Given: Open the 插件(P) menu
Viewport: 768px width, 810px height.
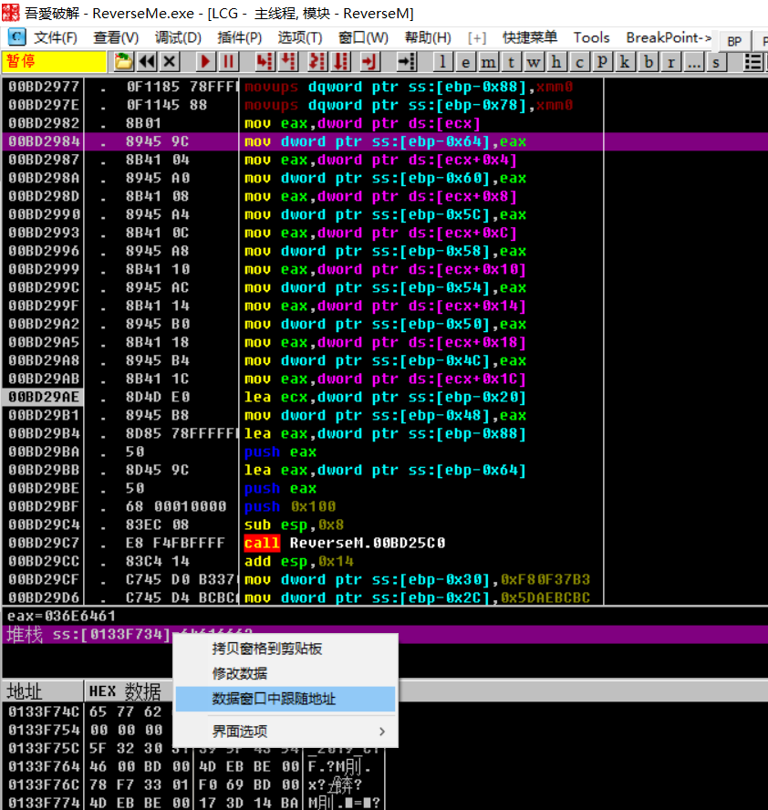Looking at the screenshot, I should [239, 37].
